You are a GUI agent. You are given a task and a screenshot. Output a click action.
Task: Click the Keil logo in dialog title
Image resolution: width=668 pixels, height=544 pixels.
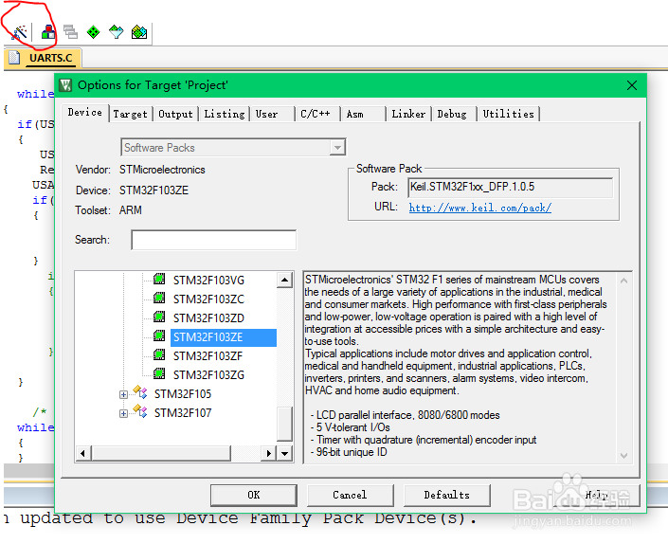click(65, 85)
